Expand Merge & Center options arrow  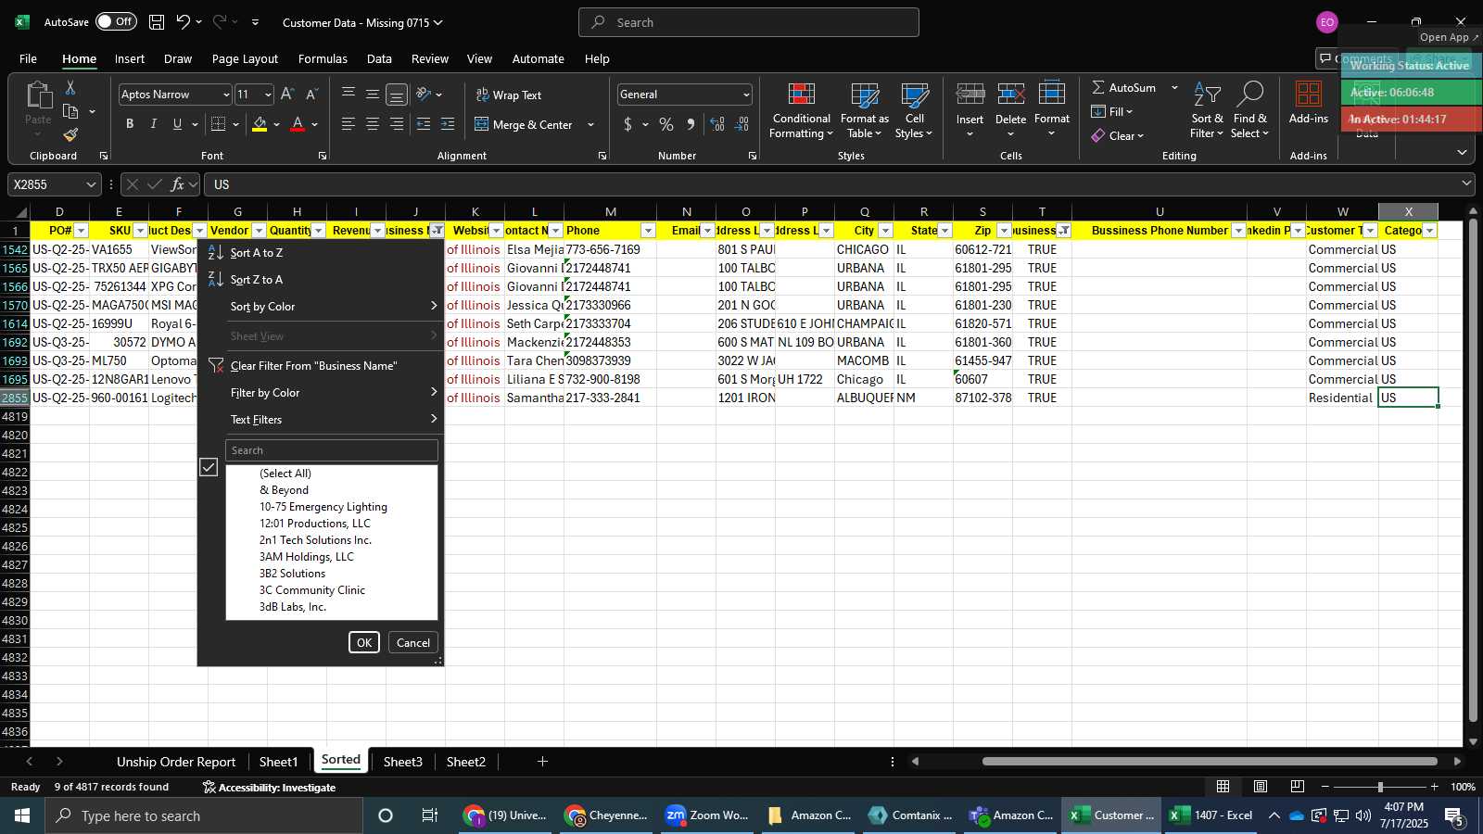[x=590, y=124]
